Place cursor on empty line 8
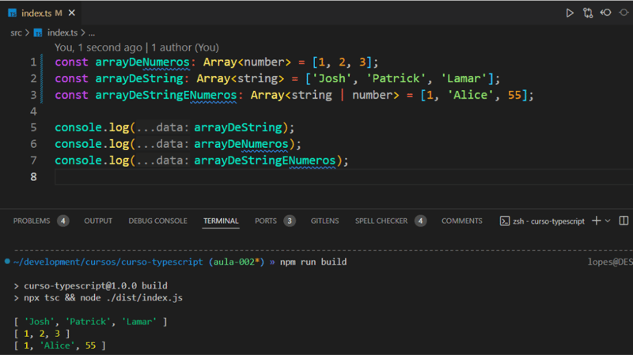 pyautogui.click(x=158, y=177)
